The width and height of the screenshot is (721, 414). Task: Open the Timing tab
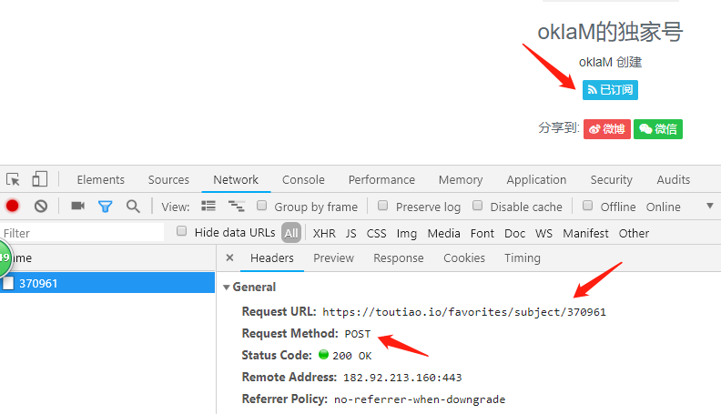pyautogui.click(x=523, y=257)
